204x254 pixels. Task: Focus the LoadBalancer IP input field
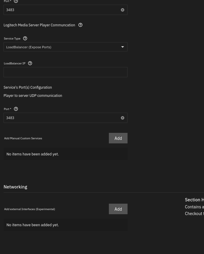pyautogui.click(x=65, y=72)
